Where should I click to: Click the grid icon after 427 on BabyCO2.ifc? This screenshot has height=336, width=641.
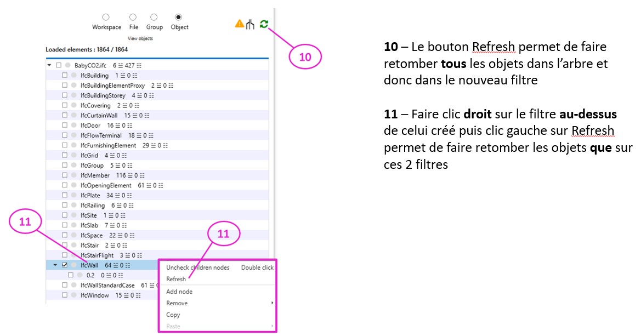coord(139,65)
